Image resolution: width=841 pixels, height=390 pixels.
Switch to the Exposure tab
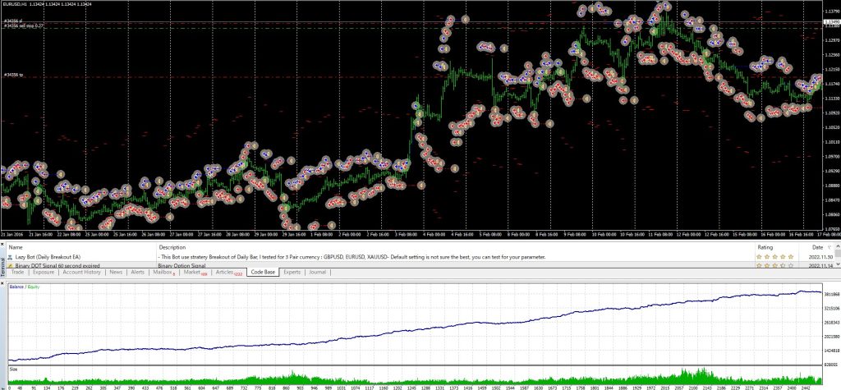[43, 272]
